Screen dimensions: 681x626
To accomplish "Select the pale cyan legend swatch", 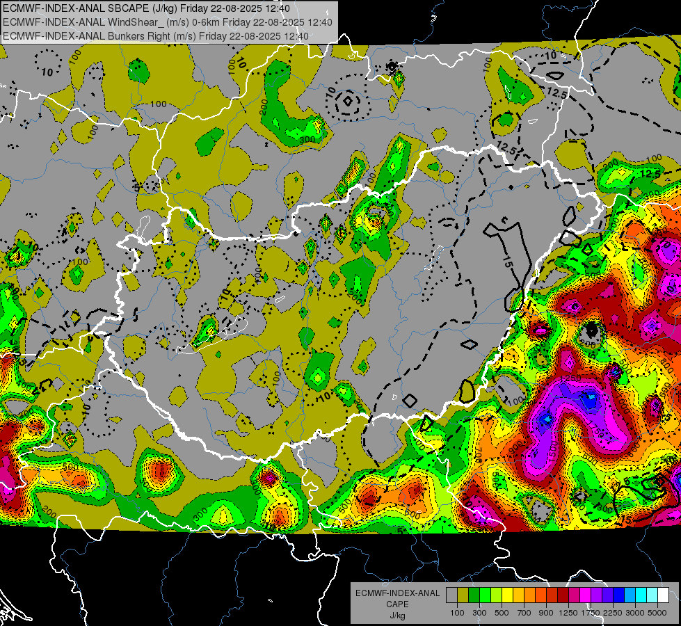I will (x=652, y=595).
